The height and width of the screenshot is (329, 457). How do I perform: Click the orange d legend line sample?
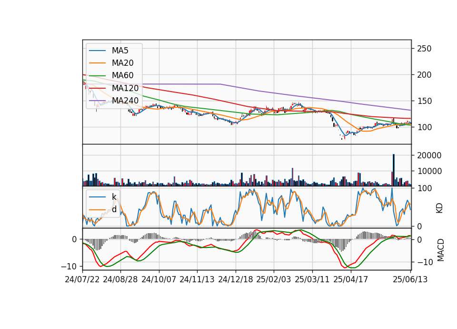tap(97, 210)
